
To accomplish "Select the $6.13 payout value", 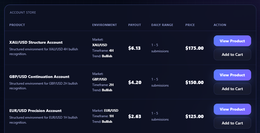I will (134, 48).
